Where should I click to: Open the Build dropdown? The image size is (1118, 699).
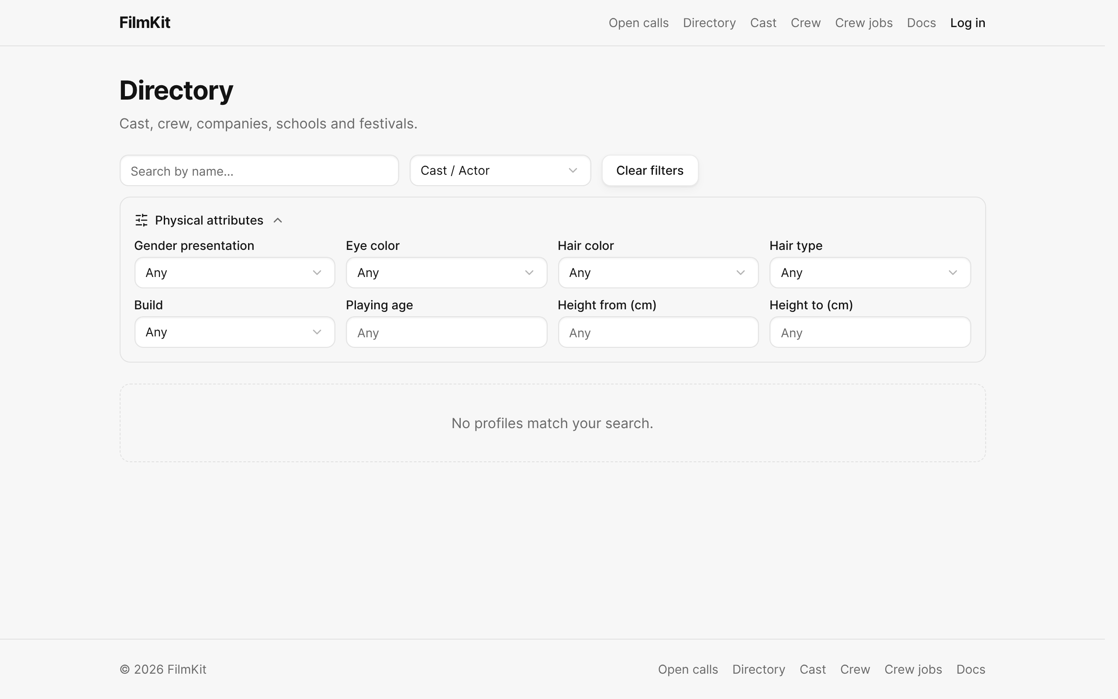click(x=235, y=332)
